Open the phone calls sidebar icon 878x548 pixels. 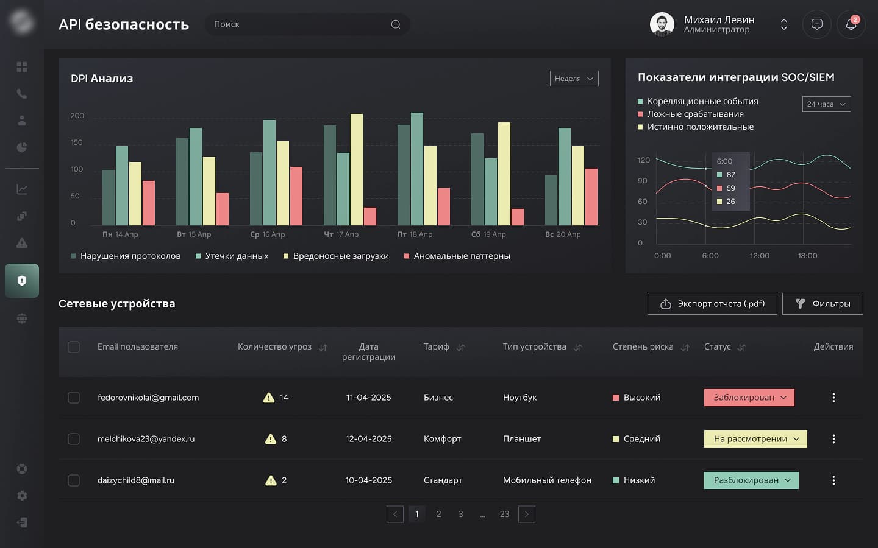pyautogui.click(x=22, y=94)
